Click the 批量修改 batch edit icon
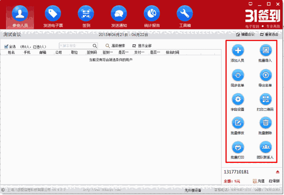Viewport: 284px width, 195px height. coord(238,123)
